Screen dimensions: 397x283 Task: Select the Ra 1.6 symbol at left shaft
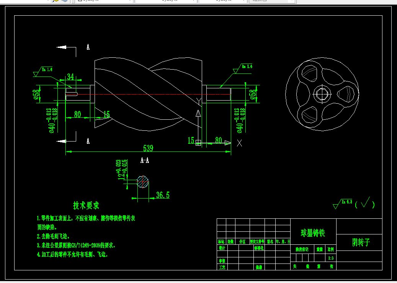pyautogui.click(x=43, y=71)
